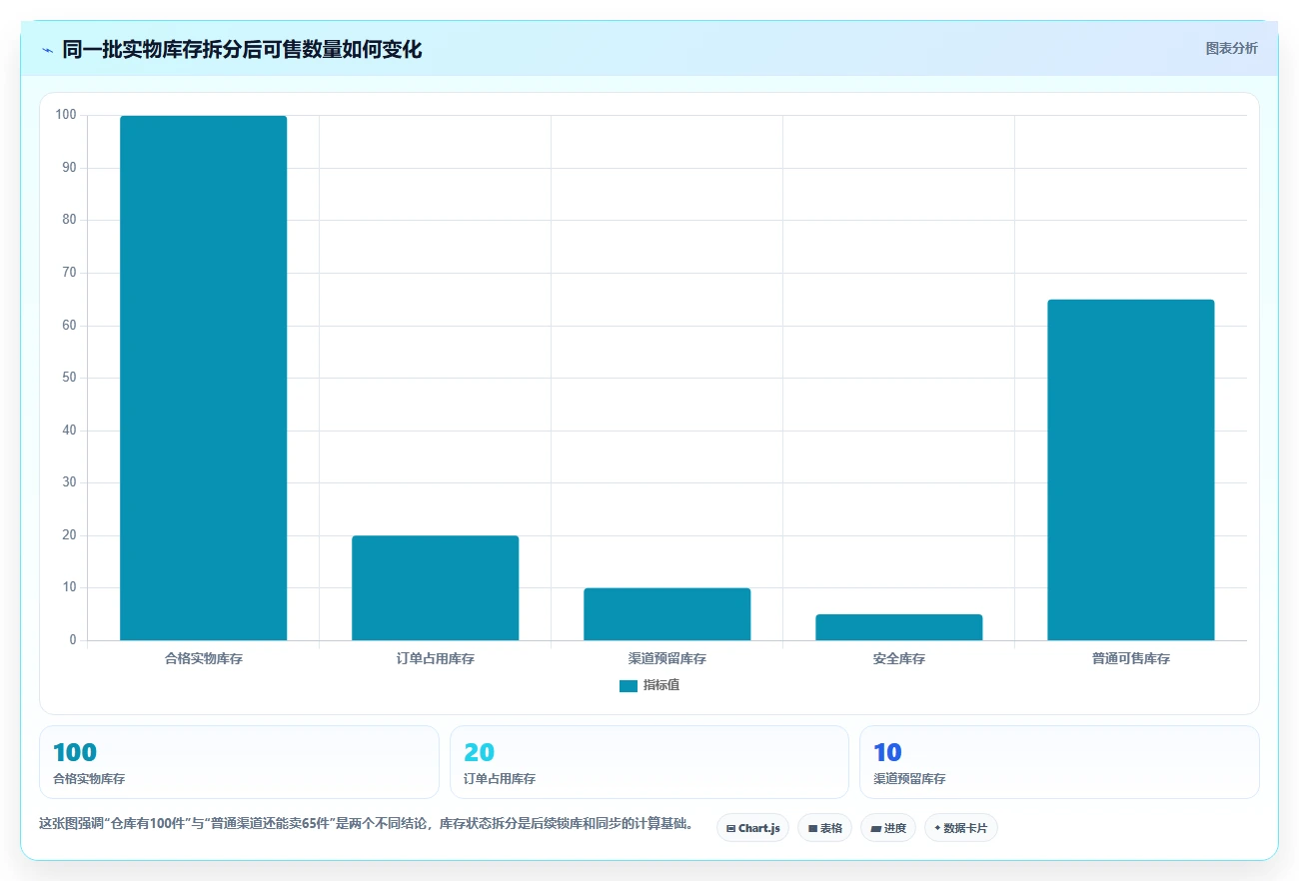This screenshot has height=881, width=1299.
Task: Click the x-axis label 合格实物库存
Action: point(203,659)
